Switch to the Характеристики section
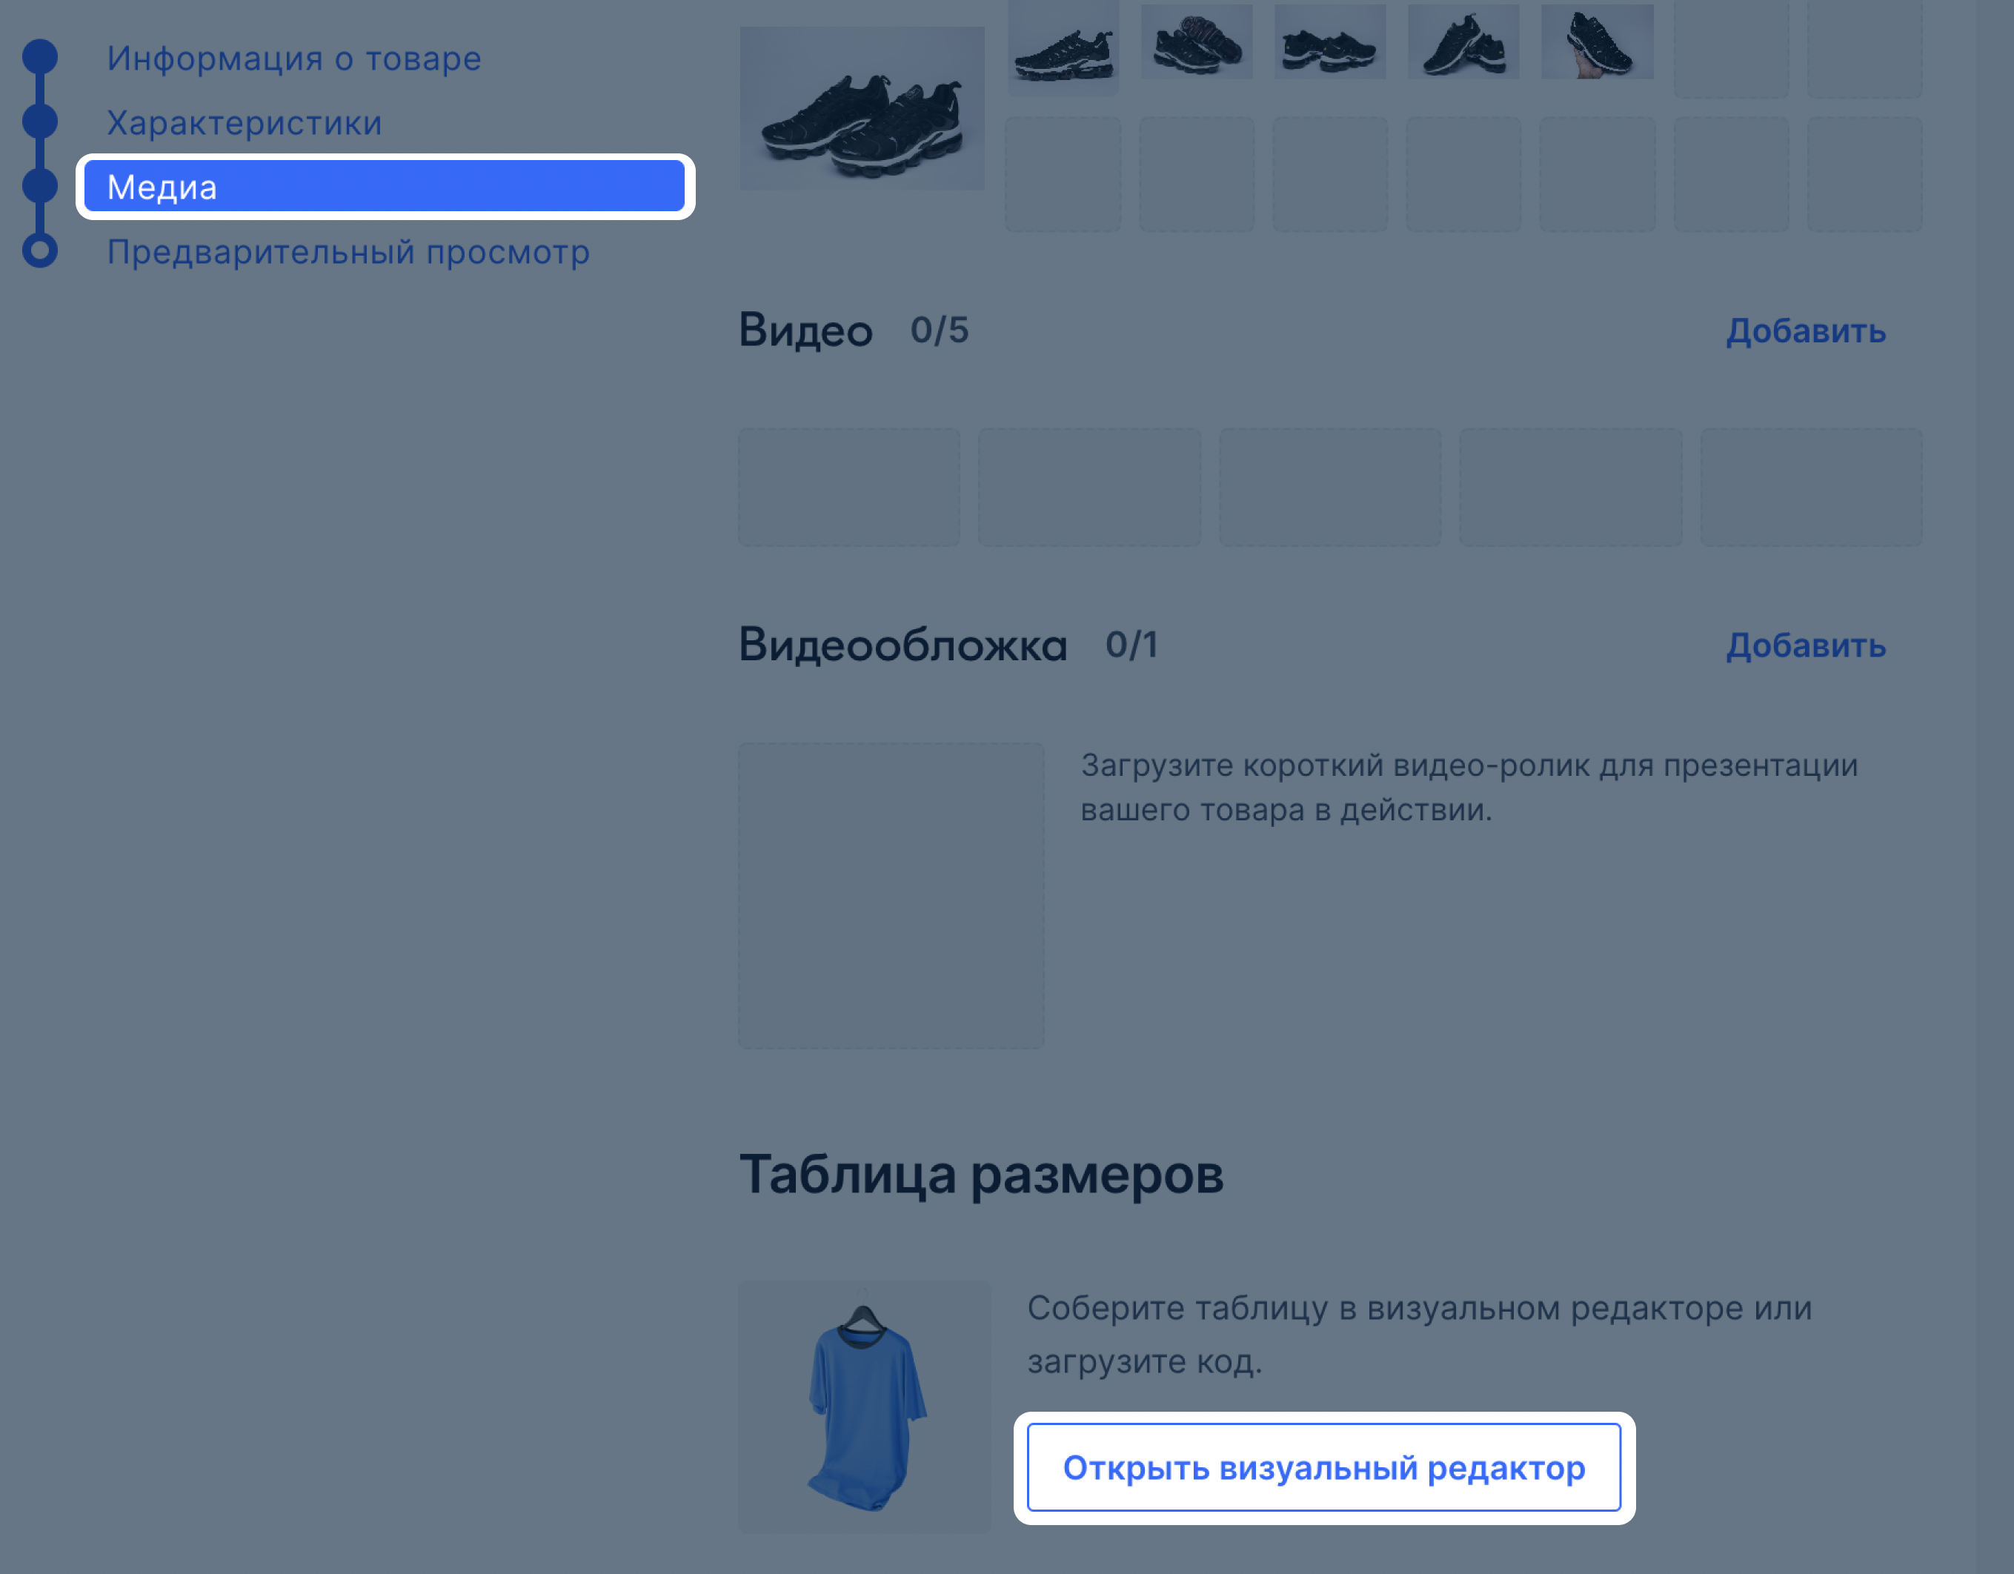Image resolution: width=2014 pixels, height=1574 pixels. coord(245,122)
